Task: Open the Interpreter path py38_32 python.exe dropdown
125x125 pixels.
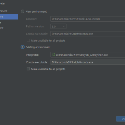Action: [x=88, y=55]
